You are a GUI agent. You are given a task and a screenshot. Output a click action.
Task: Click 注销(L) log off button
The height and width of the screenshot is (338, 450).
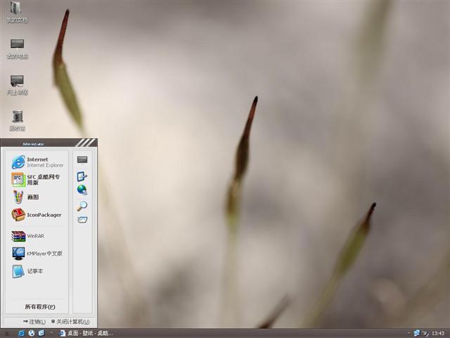[x=34, y=322]
